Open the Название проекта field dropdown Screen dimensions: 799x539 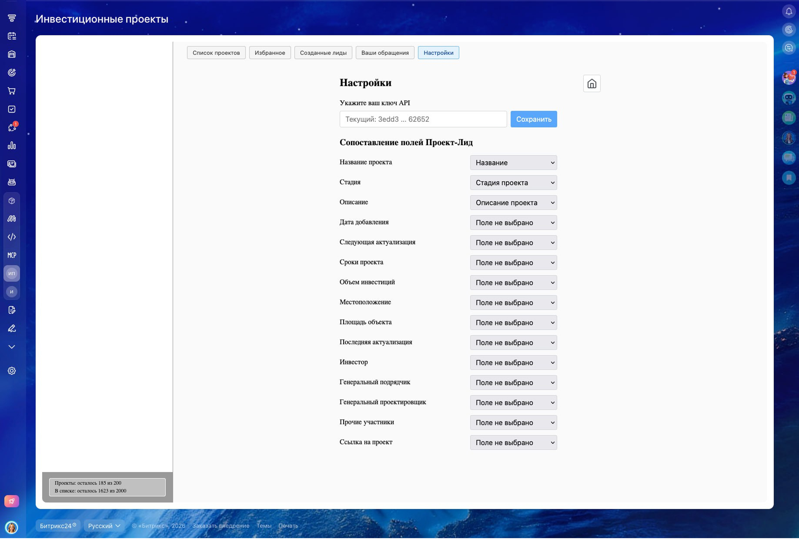pyautogui.click(x=513, y=163)
